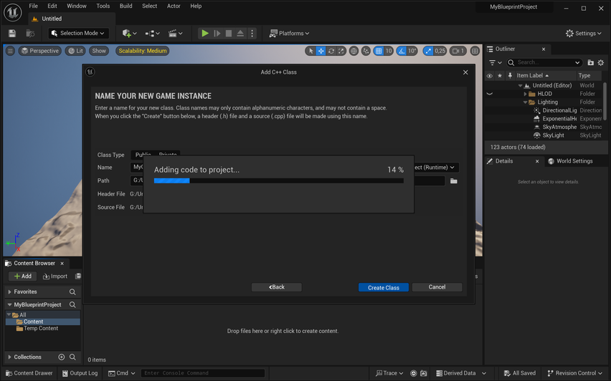This screenshot has height=381, width=611.
Task: Select the Temp Content folder
Action: [41, 329]
